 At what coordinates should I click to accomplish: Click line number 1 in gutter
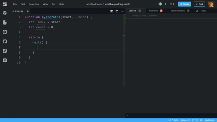(x=19, y=17)
